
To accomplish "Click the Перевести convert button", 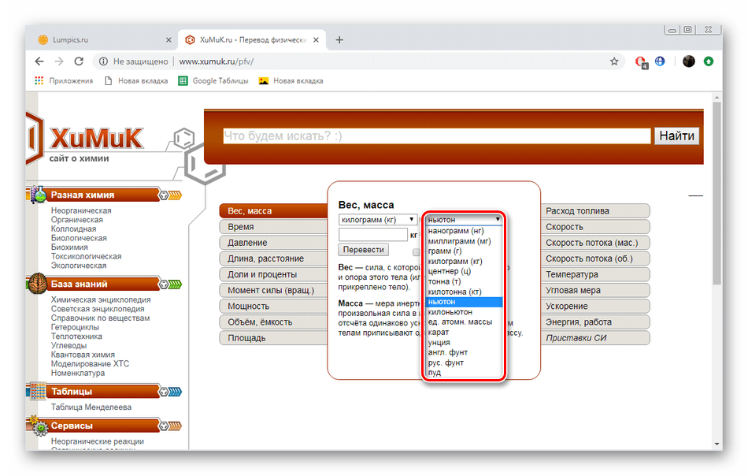I will click(x=364, y=250).
